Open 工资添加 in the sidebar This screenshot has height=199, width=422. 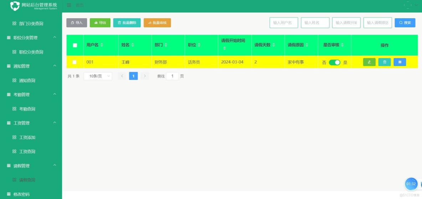[31, 137]
